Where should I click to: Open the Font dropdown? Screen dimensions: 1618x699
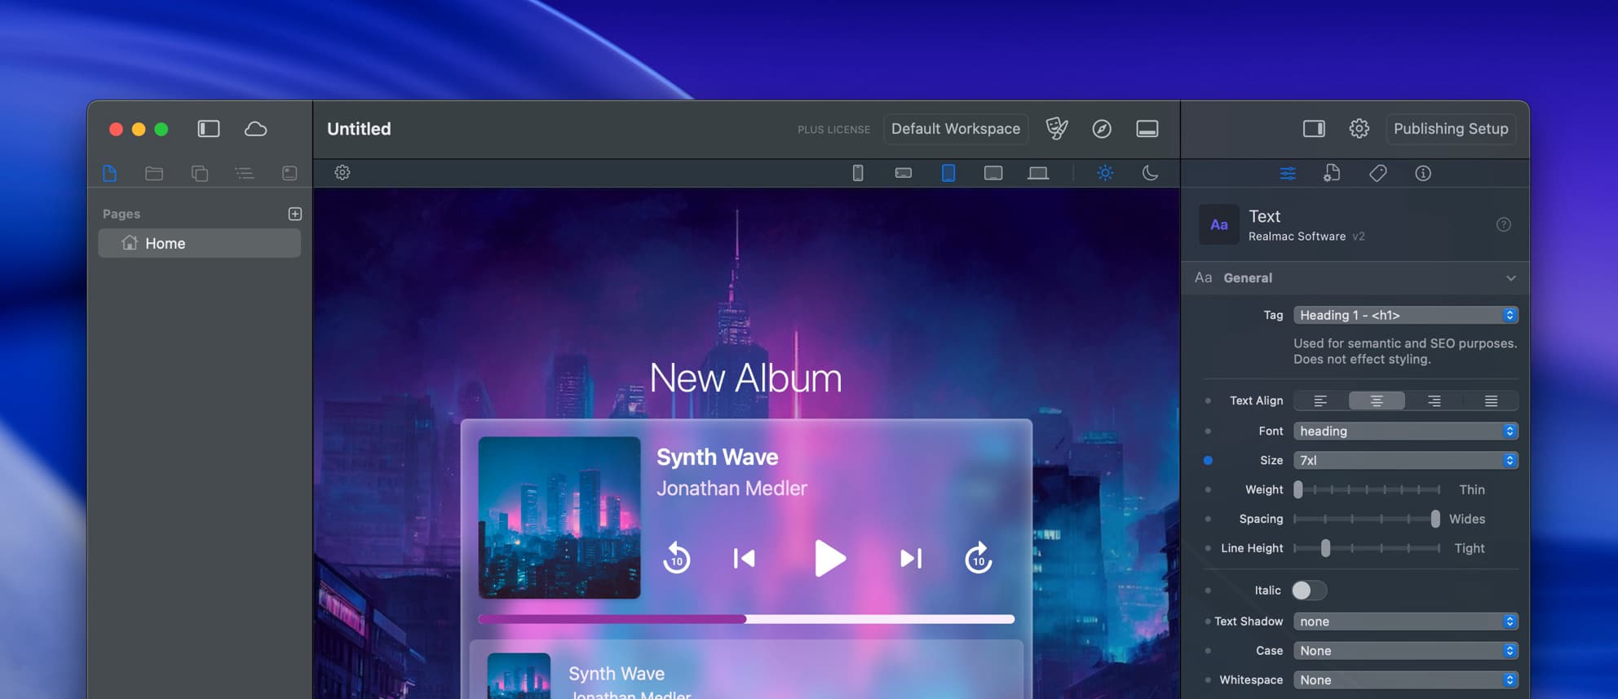tap(1406, 431)
